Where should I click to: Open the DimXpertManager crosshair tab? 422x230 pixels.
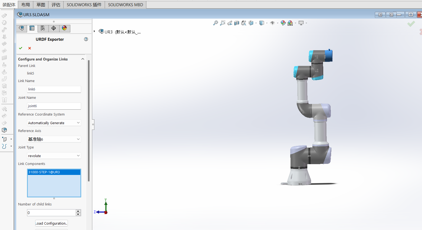tap(54, 28)
